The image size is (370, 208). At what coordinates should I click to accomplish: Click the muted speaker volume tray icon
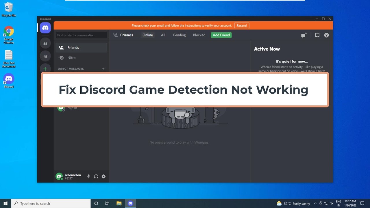[x=331, y=203]
